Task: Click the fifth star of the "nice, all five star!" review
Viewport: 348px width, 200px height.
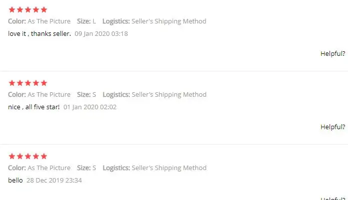Action: pyautogui.click(x=44, y=83)
